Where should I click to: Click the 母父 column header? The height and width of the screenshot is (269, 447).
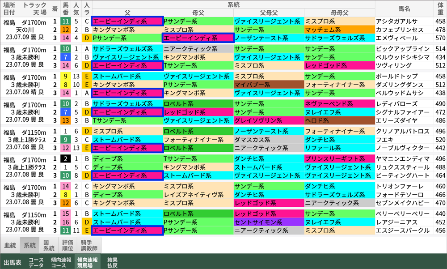tap(198, 13)
